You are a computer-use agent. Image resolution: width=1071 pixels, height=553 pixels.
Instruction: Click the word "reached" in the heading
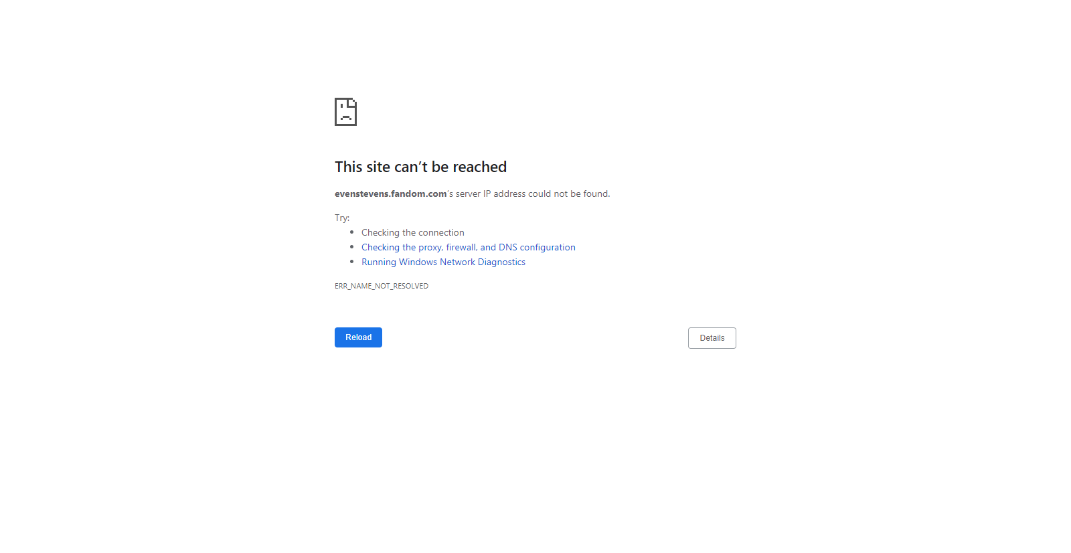click(480, 167)
